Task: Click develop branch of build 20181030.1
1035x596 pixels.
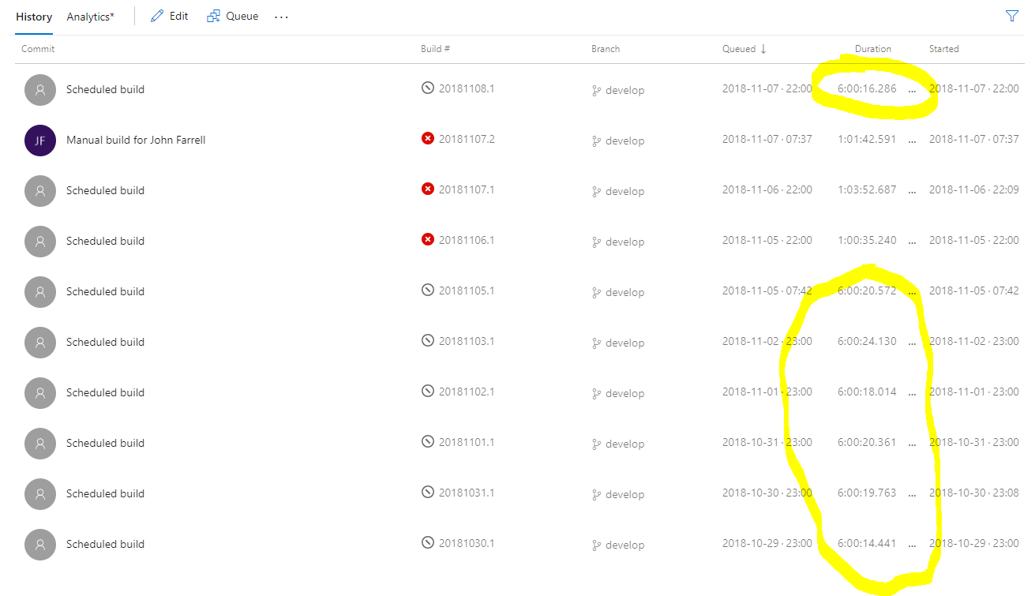Action: point(618,545)
